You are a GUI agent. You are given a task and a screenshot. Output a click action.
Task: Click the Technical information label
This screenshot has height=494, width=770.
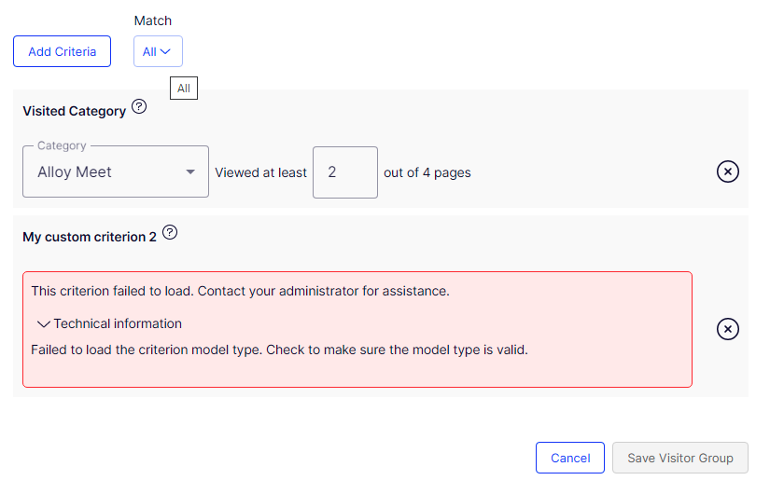click(x=118, y=324)
